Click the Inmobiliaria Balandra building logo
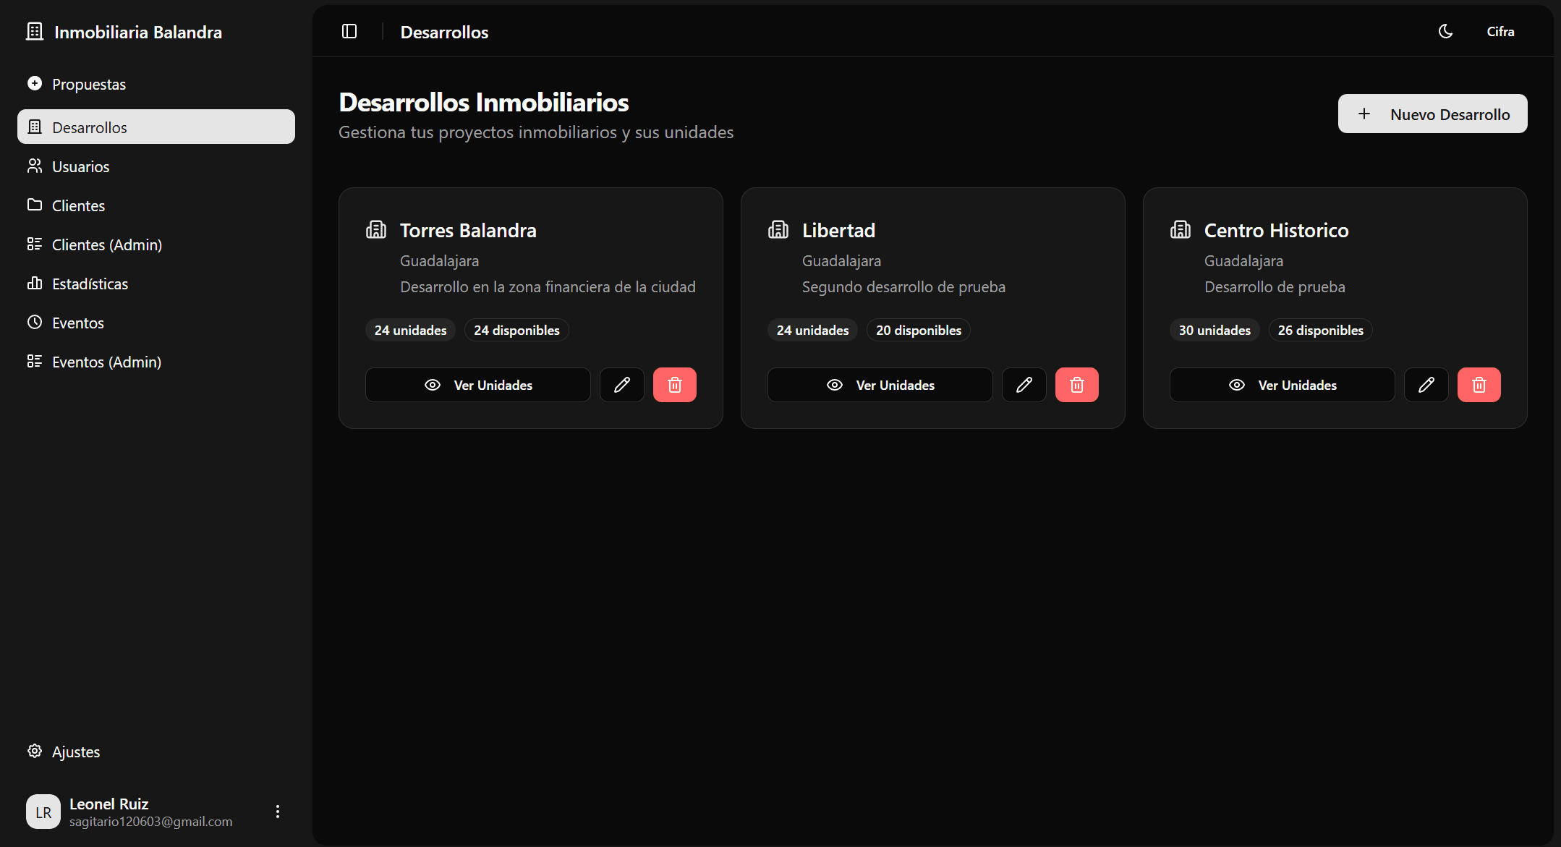1561x847 pixels. click(x=35, y=32)
